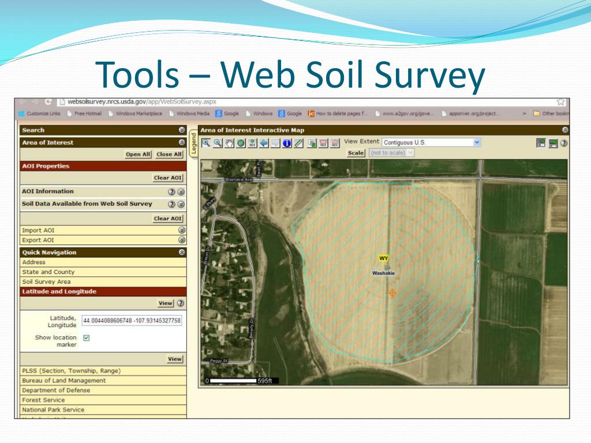The image size is (591, 443).
Task: Expand the Export AOI section
Action: point(182,240)
